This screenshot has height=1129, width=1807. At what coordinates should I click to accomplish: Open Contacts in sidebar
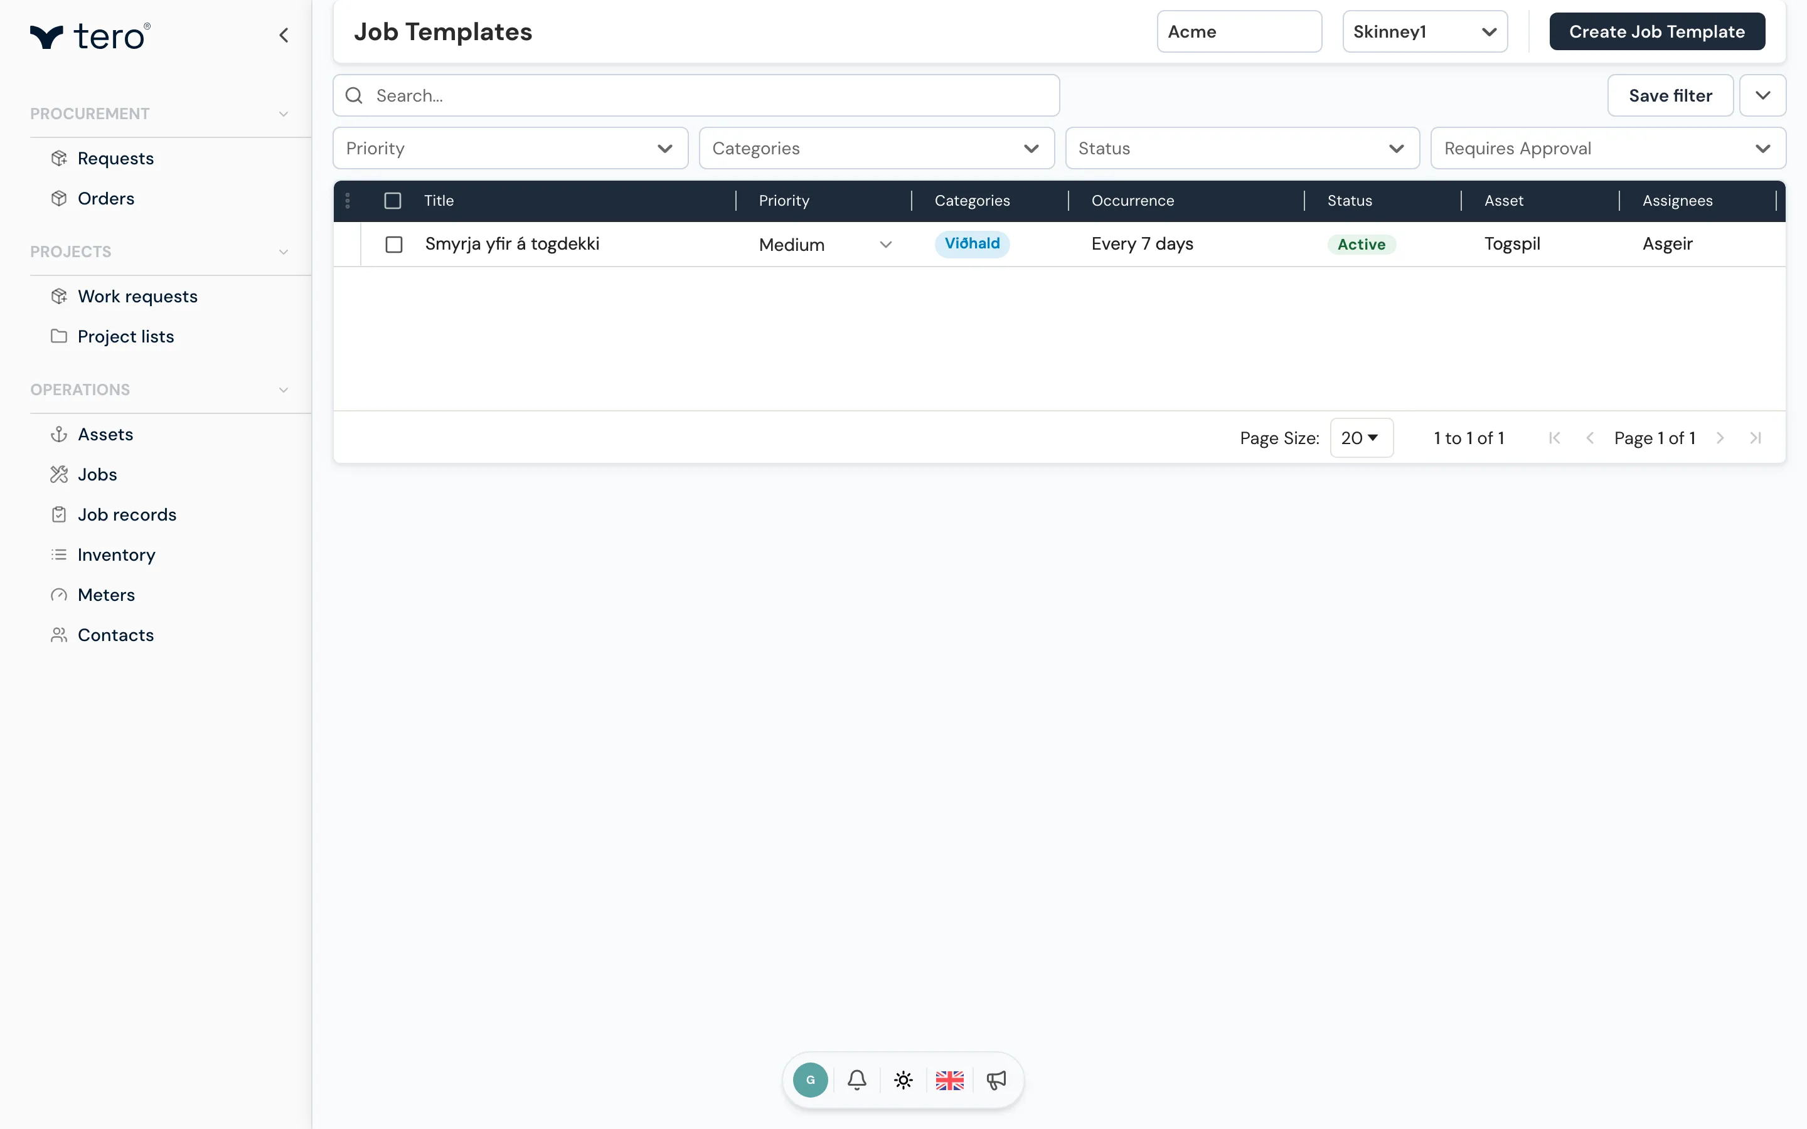point(115,635)
